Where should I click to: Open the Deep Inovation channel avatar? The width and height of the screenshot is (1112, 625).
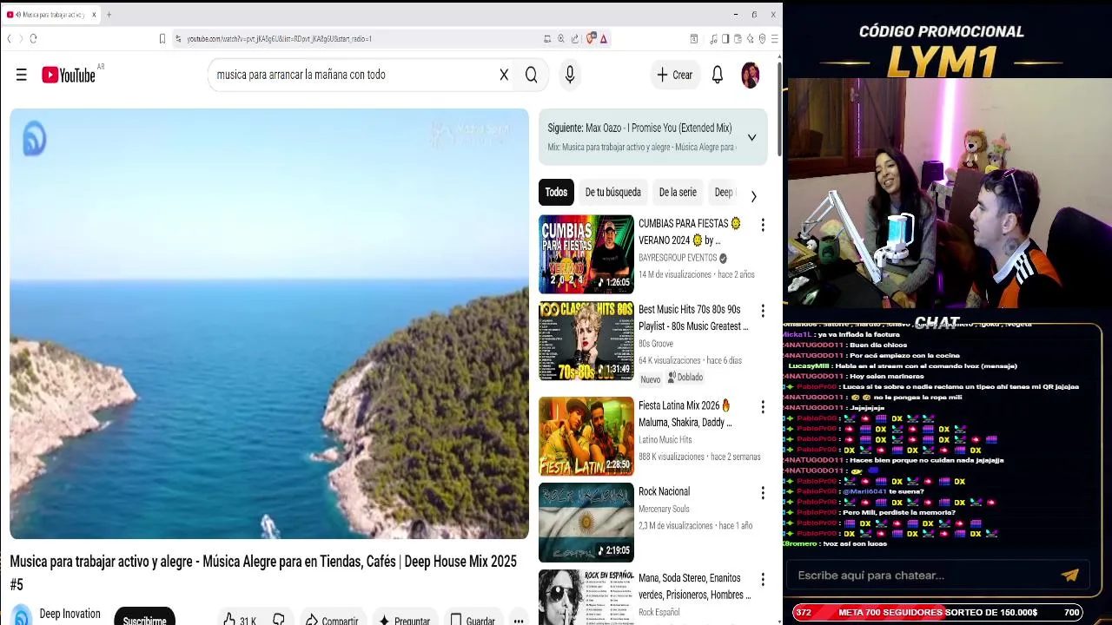(x=22, y=615)
